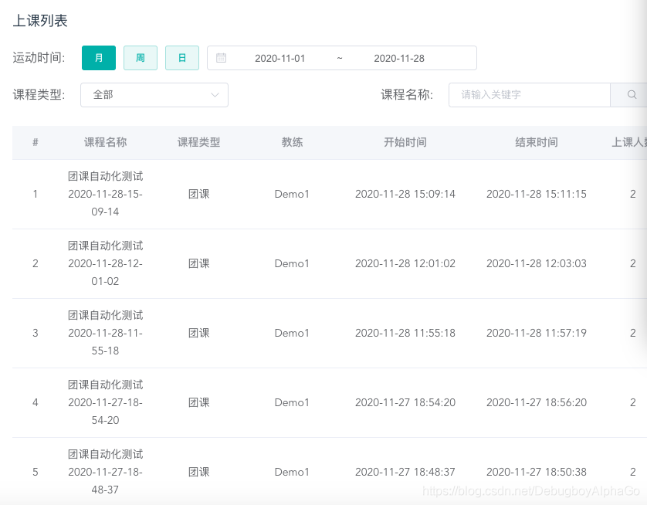
Task: Click row 4 course name 2020-11-27-18-54-20
Action: [x=105, y=402]
